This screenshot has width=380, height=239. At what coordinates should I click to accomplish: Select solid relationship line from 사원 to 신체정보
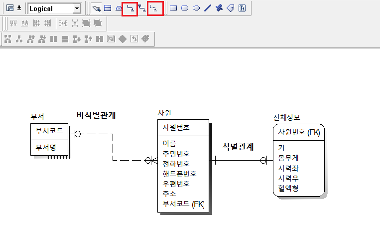point(241,160)
